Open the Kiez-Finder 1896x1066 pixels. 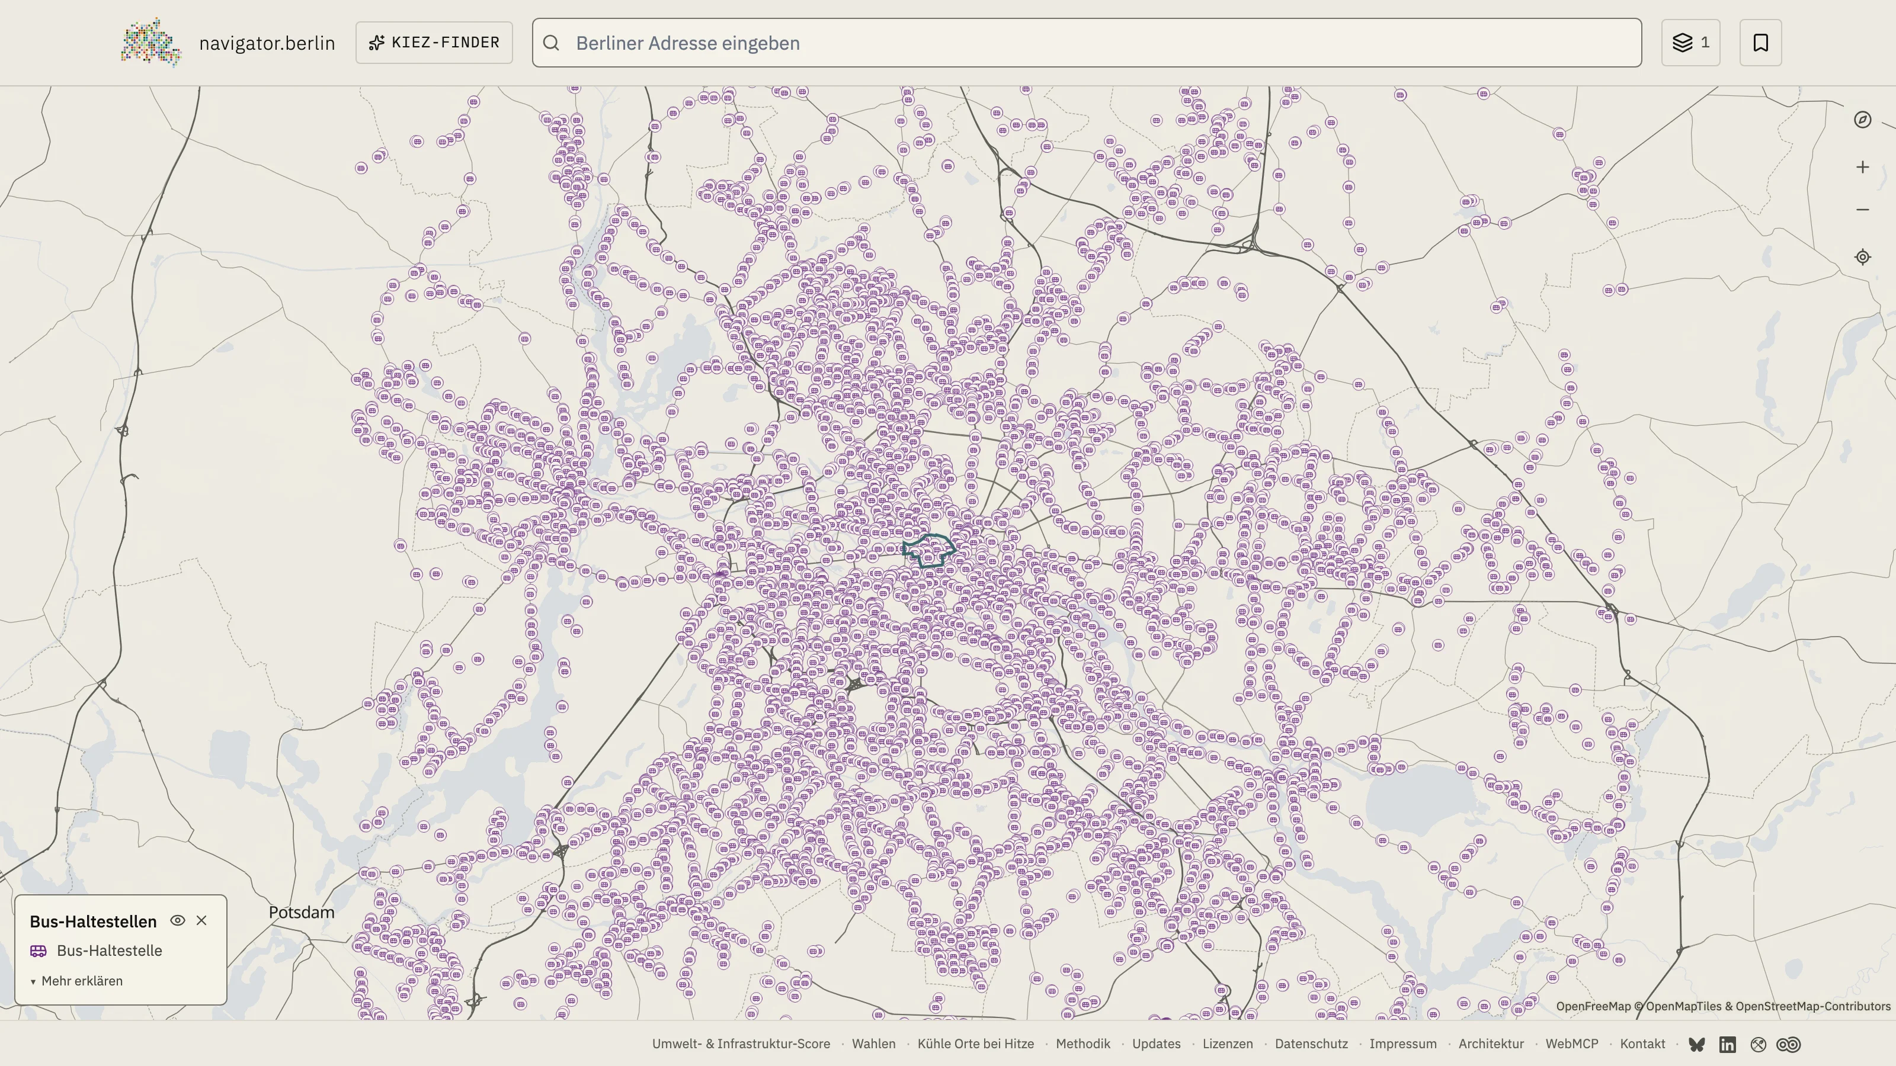coord(434,43)
